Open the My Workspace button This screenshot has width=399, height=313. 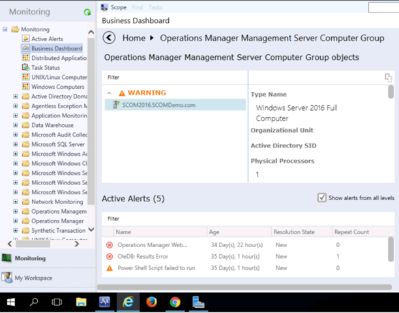point(48,278)
